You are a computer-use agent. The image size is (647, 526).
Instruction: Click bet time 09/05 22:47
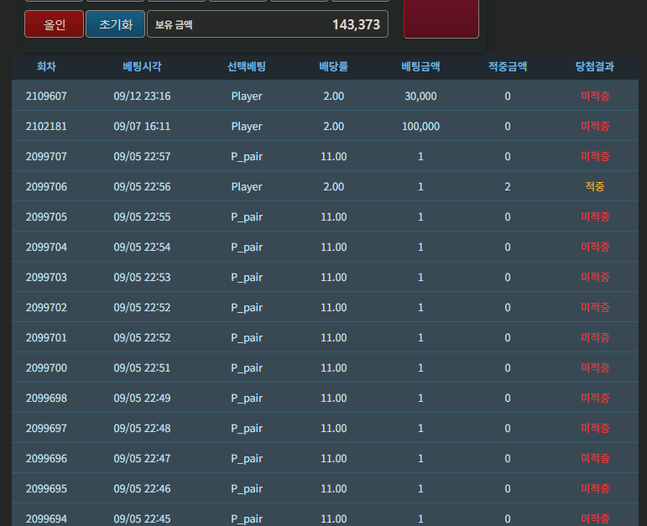pyautogui.click(x=142, y=458)
